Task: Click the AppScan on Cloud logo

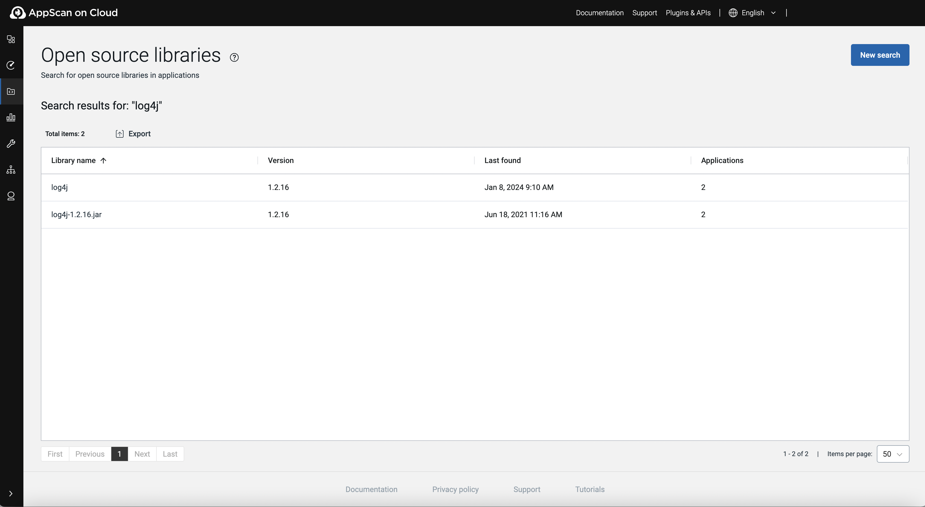Action: point(64,13)
